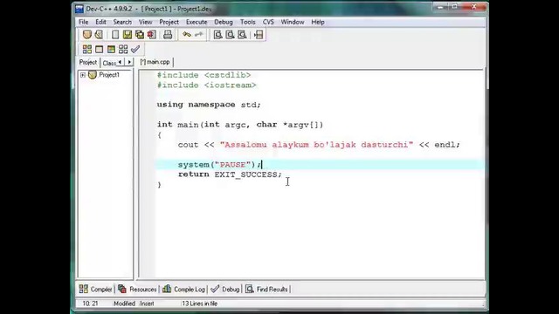
Task: Click left arrow next to Class tab
Action: point(121,62)
